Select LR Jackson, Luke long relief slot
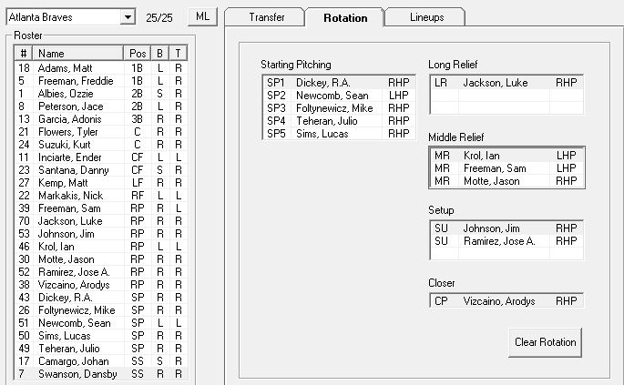The image size is (624, 385). (x=506, y=82)
